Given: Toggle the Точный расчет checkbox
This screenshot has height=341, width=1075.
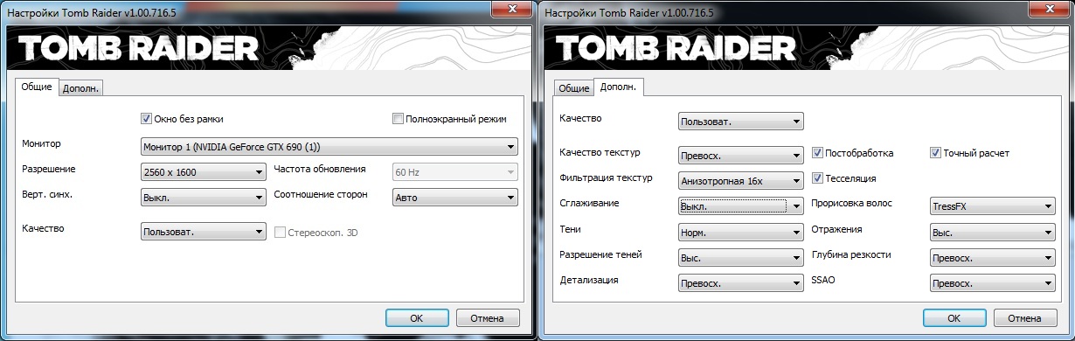Looking at the screenshot, I should coord(936,153).
